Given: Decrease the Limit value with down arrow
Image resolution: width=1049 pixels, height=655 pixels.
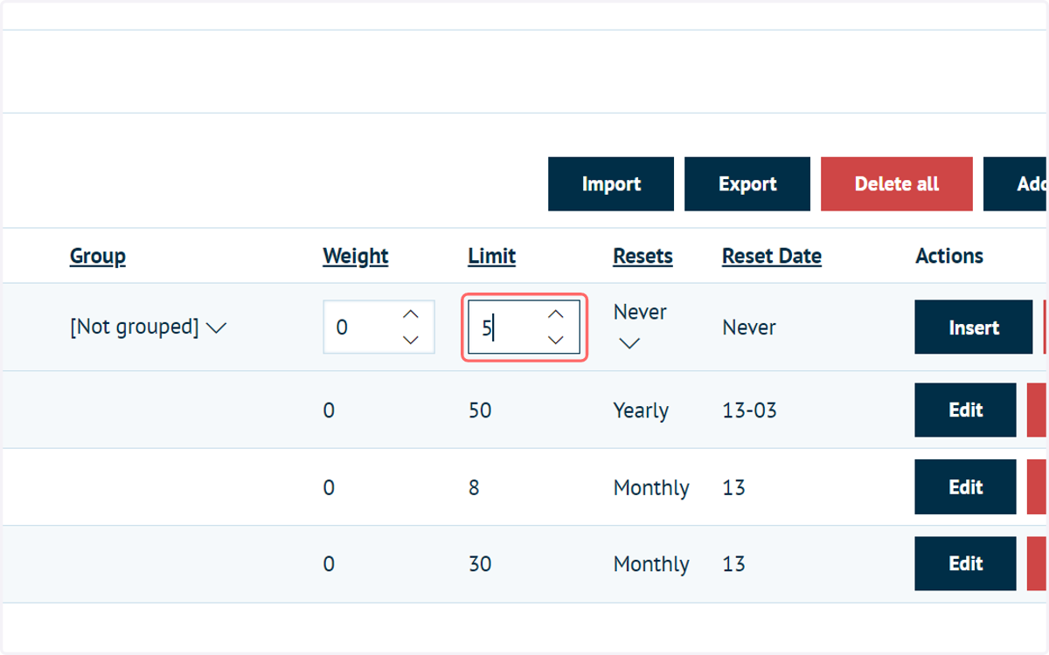Looking at the screenshot, I should 556,340.
